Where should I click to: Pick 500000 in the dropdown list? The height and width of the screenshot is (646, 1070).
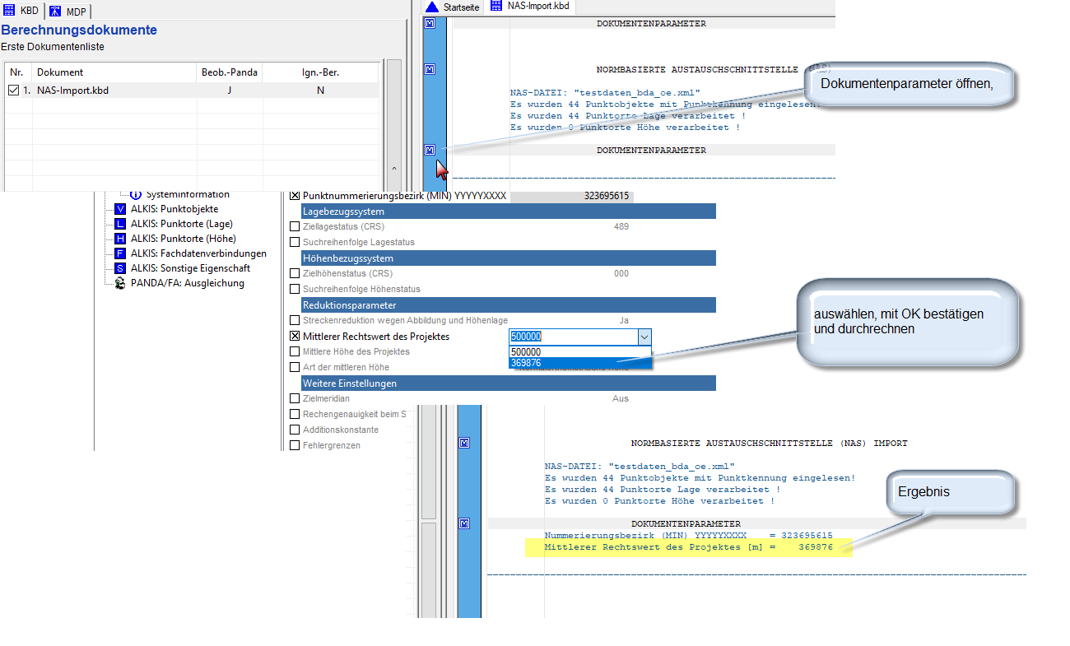coord(579,351)
